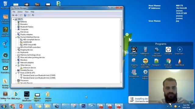Viewport: 195px width, 109px height.
Task: Select the IDE ATA/ATAPI controllers entry
Action: [30, 47]
